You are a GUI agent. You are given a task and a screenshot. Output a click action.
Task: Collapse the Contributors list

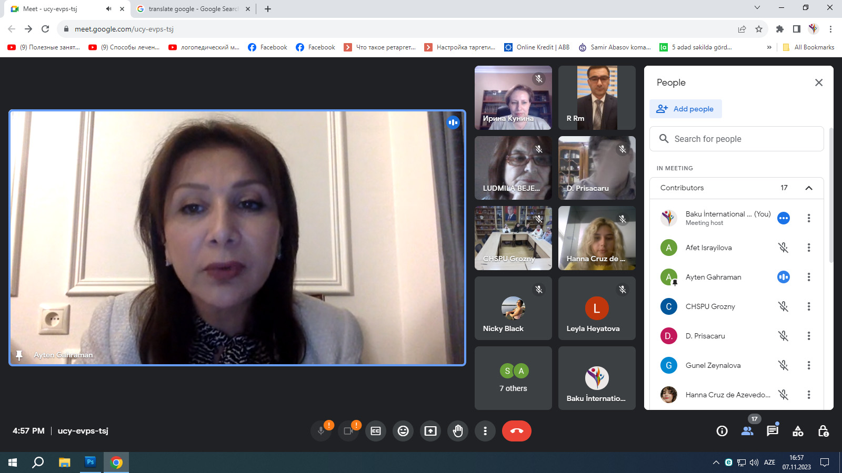809,188
